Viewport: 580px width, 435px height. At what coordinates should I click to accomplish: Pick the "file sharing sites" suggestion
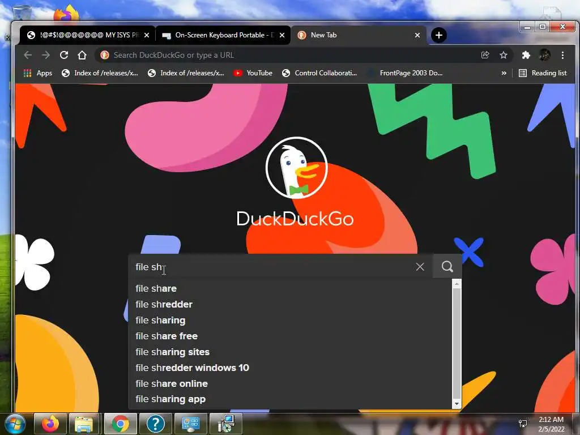pyautogui.click(x=290, y=352)
